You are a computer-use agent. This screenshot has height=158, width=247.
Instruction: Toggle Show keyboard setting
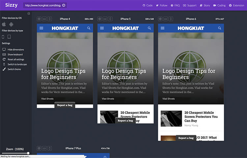[13, 54]
